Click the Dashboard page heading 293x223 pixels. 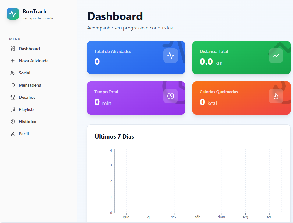[115, 16]
